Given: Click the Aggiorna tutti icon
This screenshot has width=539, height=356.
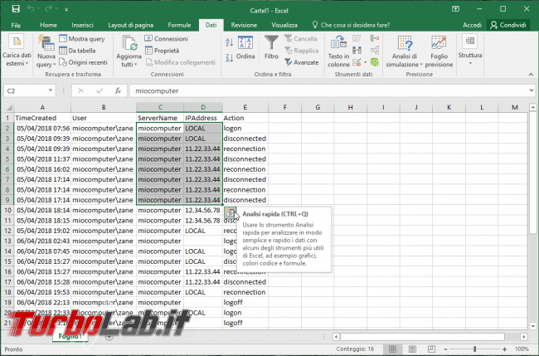Looking at the screenshot, I should pyautogui.click(x=129, y=43).
